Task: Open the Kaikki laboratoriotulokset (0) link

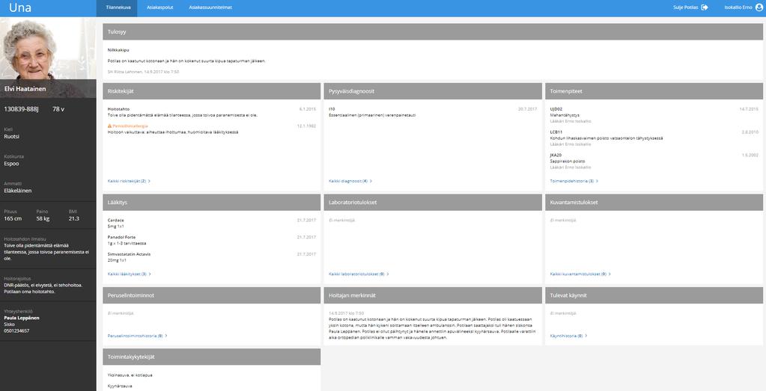Action: [359, 274]
